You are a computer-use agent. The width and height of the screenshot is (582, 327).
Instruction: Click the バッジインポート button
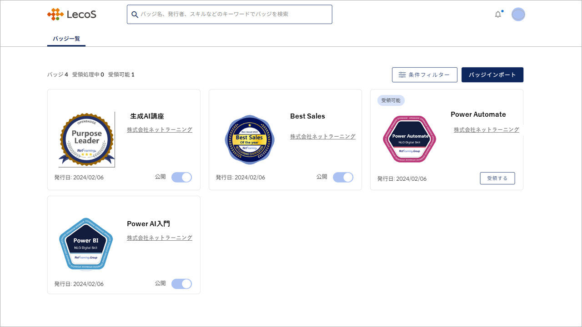(x=492, y=75)
